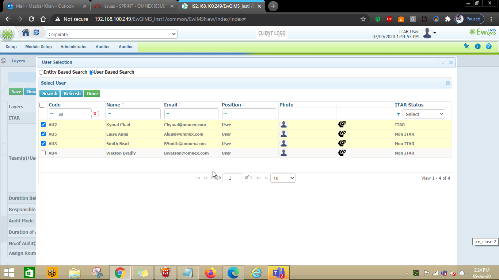Select the Entity Based Search radio button
The height and width of the screenshot is (280, 499).
[x=41, y=72]
